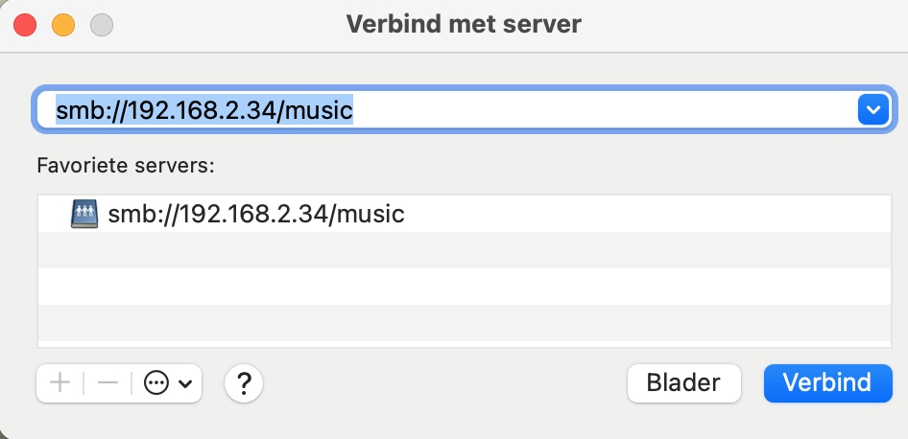The width and height of the screenshot is (908, 439).
Task: Click the blue Verbind button
Action: point(828,382)
